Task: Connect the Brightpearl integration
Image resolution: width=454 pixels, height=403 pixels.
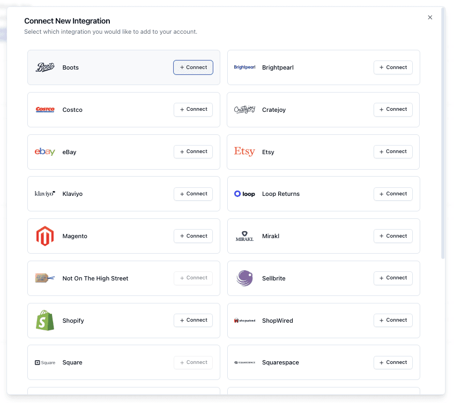Action: pos(393,67)
